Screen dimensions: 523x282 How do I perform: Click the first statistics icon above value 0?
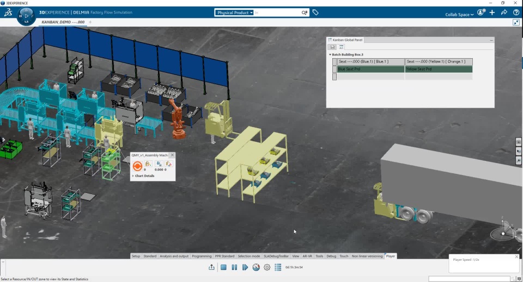pyautogui.click(x=148, y=164)
